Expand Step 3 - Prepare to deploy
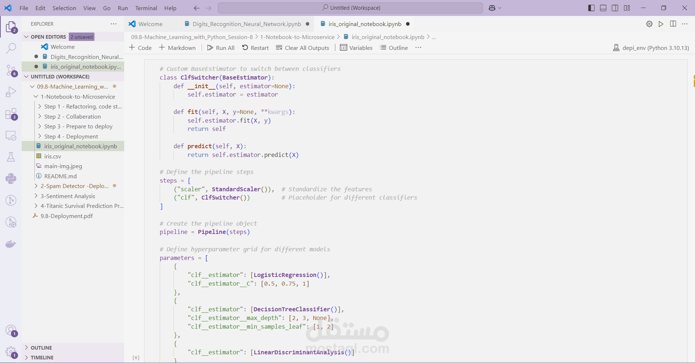This screenshot has height=363, width=695. [x=40, y=127]
